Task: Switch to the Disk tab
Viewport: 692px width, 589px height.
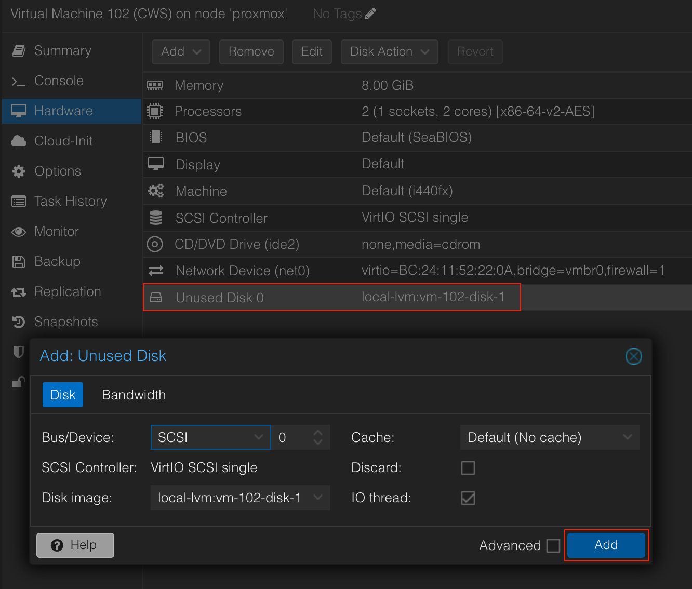Action: (x=63, y=395)
